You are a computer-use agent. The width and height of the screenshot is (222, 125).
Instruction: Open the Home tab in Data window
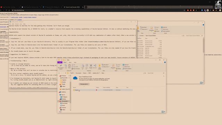pos(65,62)
